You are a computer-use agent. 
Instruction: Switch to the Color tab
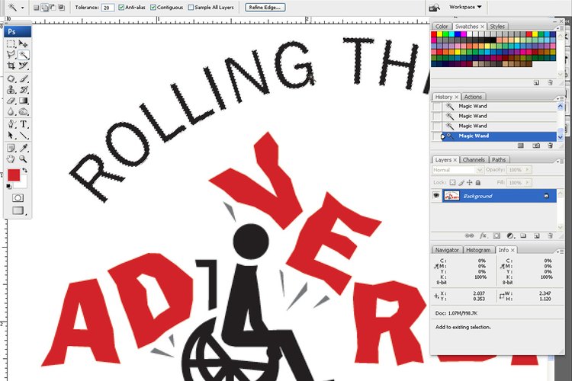[442, 26]
